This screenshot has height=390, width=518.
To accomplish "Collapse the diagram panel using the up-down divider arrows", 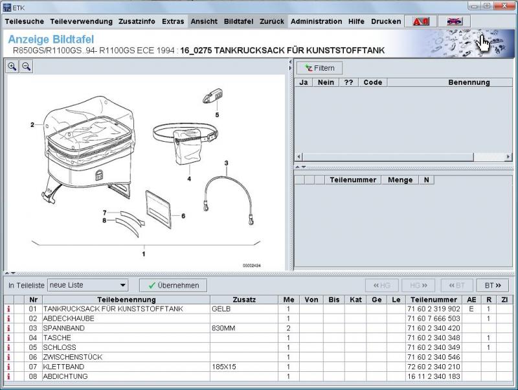I will 10,273.
